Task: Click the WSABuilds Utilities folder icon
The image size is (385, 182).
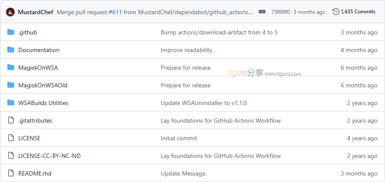Action: (x=11, y=103)
